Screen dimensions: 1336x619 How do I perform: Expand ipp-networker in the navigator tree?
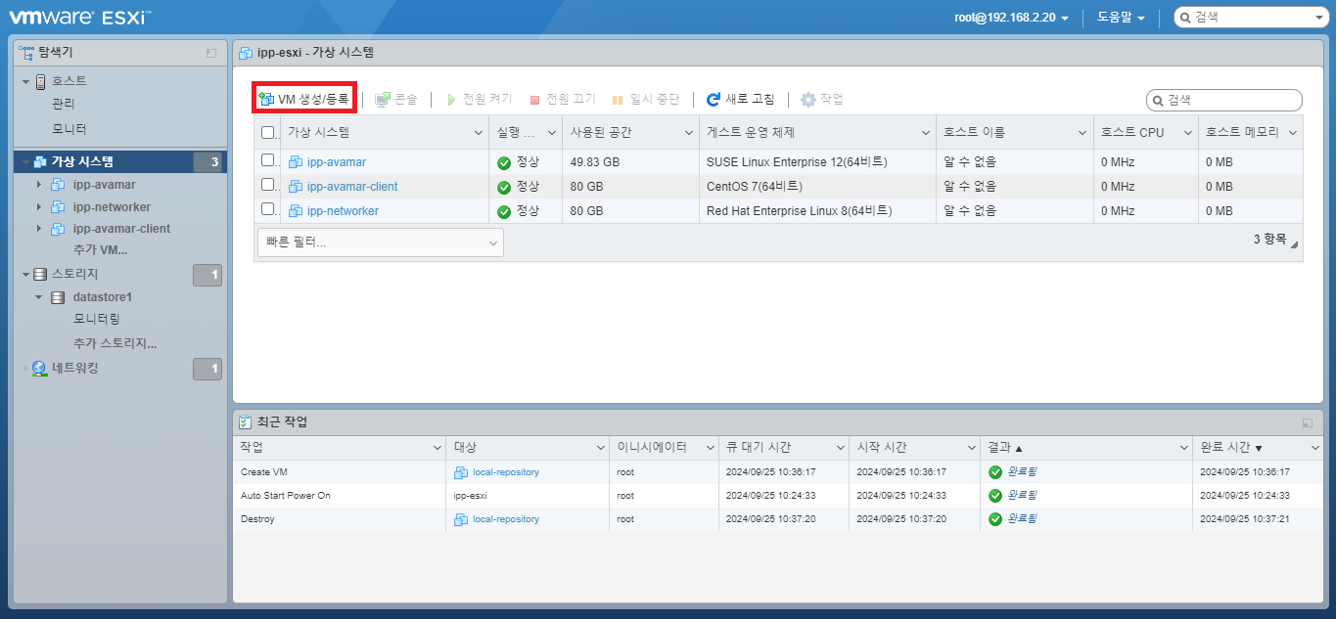(39, 206)
